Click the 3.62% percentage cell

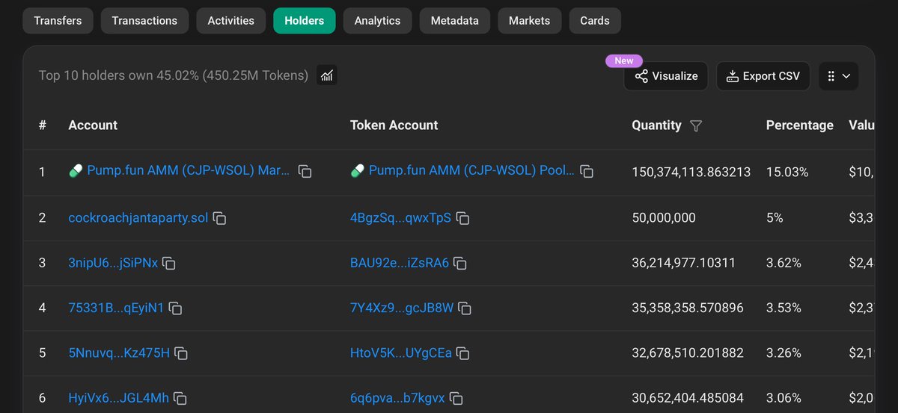(784, 263)
